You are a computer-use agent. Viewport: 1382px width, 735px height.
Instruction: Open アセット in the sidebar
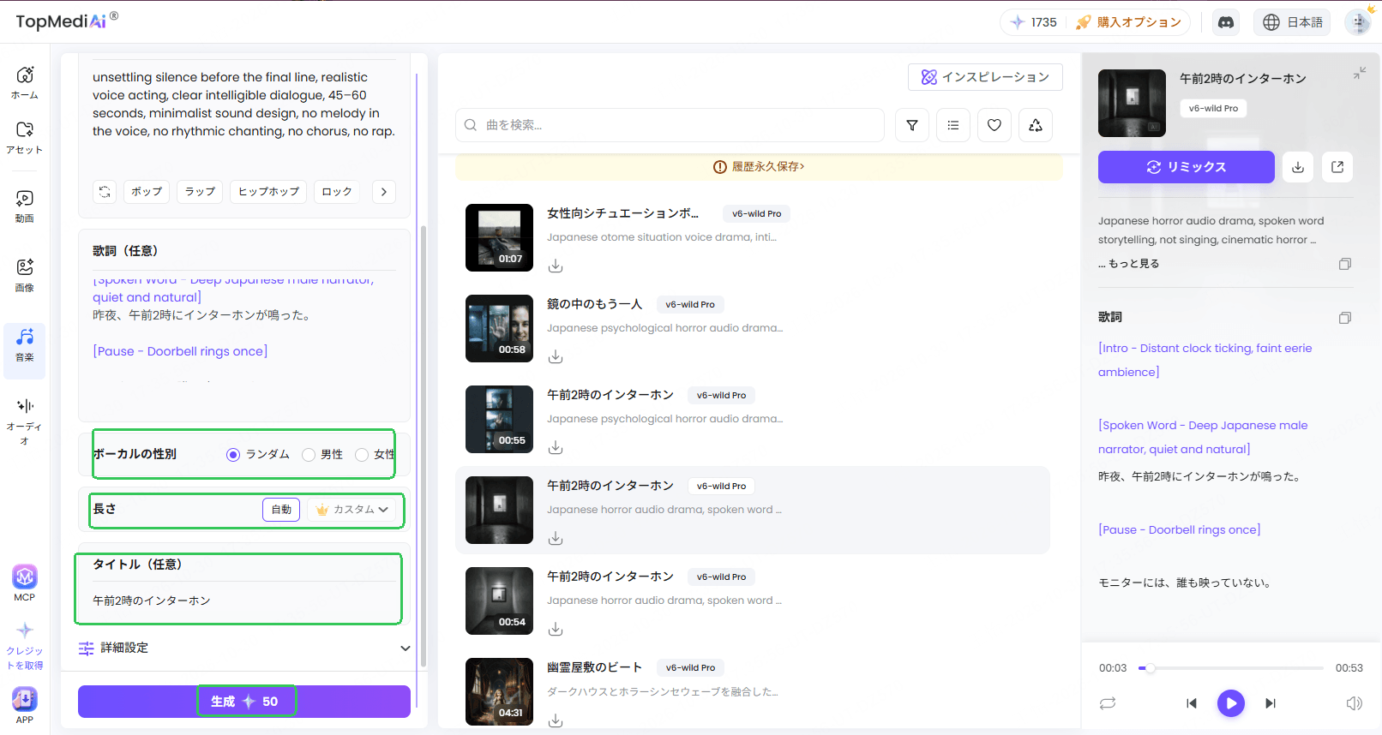[x=25, y=137]
